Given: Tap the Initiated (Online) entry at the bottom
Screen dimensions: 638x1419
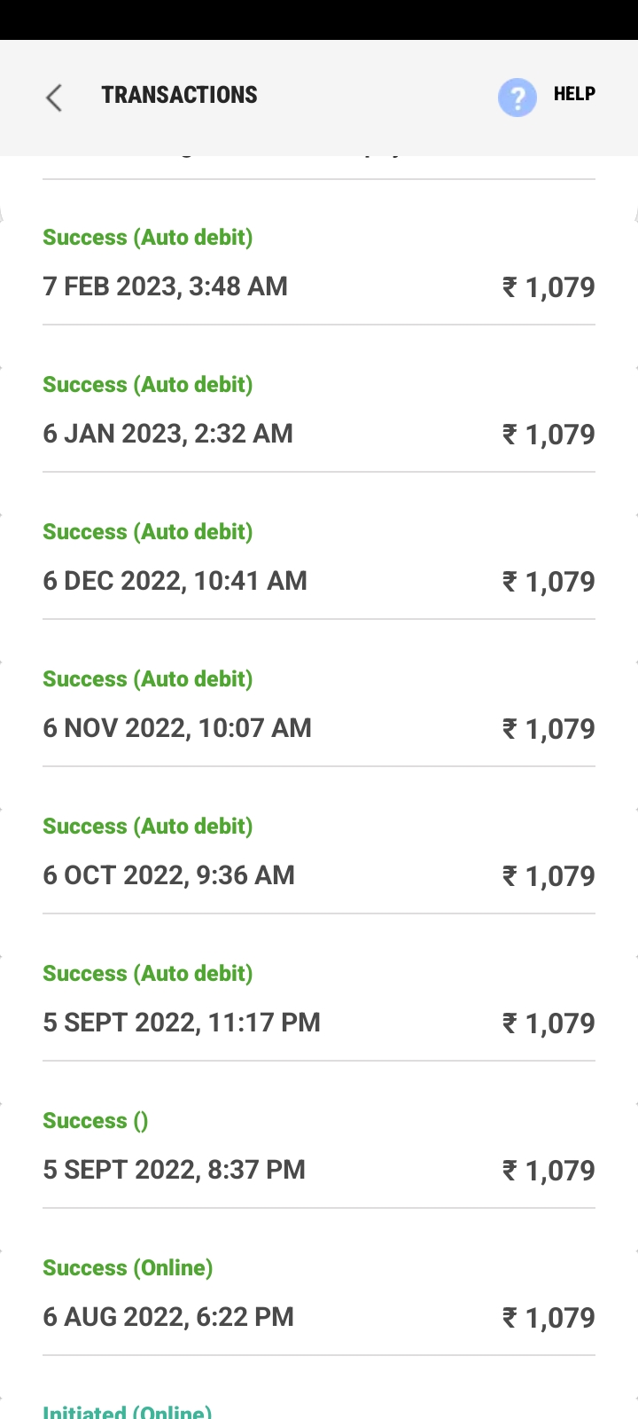Looking at the screenshot, I should 128,1410.
